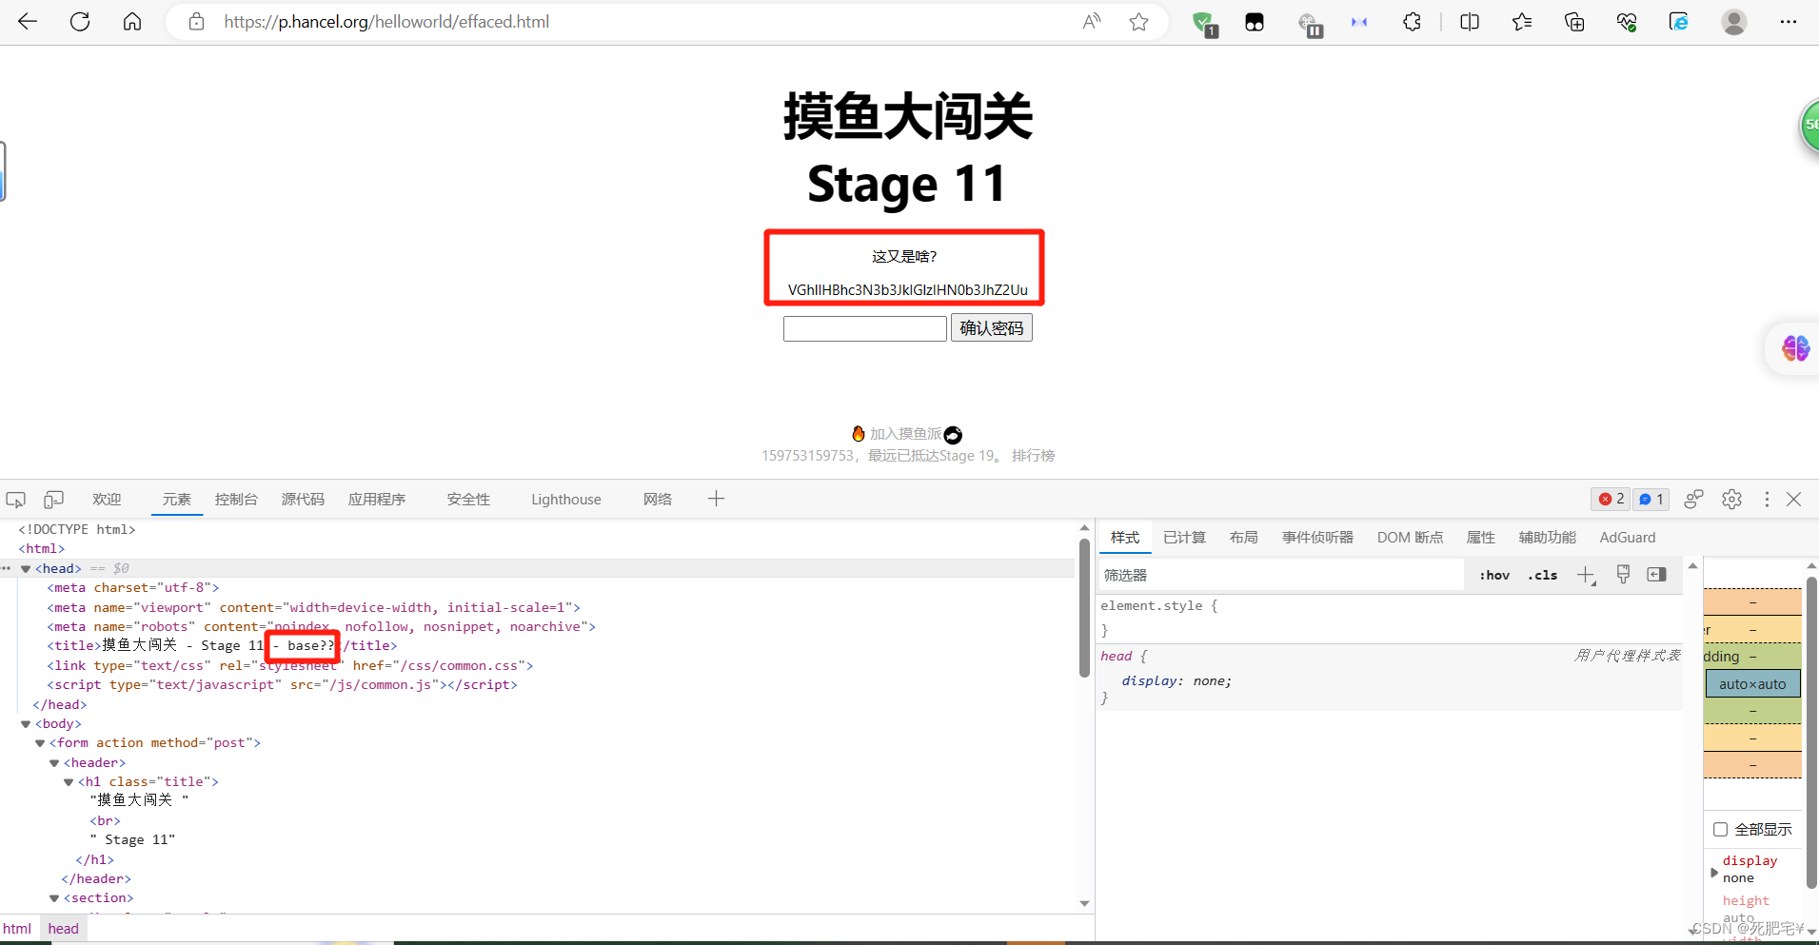Activate DevTools inspect element picker

[x=16, y=499]
